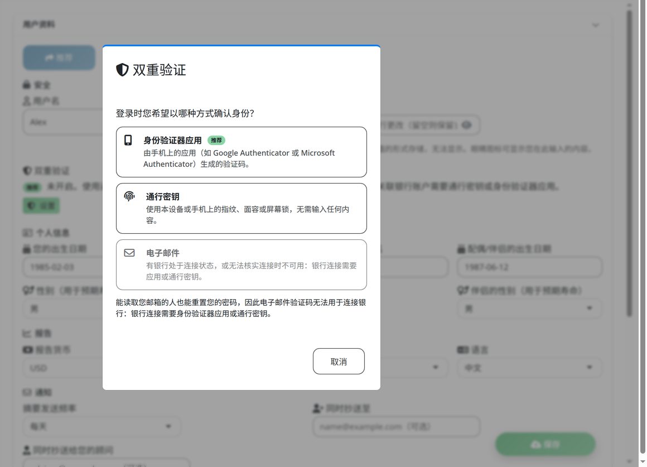Click the cake icon beside 配偶/伴侣的出生日期
Image resolution: width=647 pixels, height=467 pixels.
tap(461, 249)
